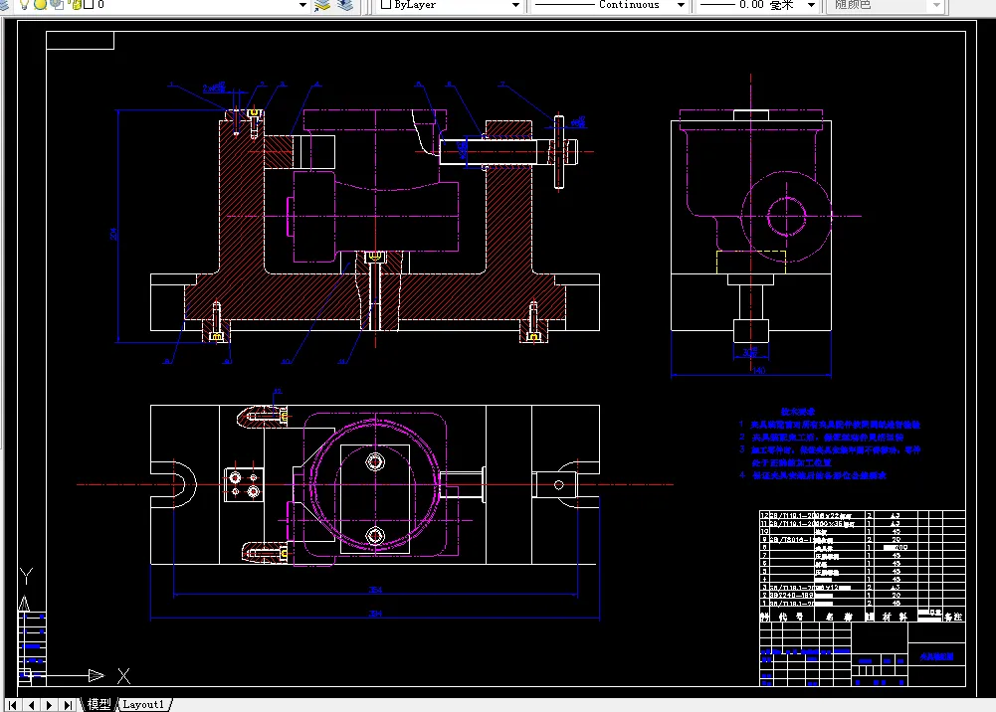Click the previous layout tab arrow
Screen dimensions: 996x712
[x=31, y=705]
